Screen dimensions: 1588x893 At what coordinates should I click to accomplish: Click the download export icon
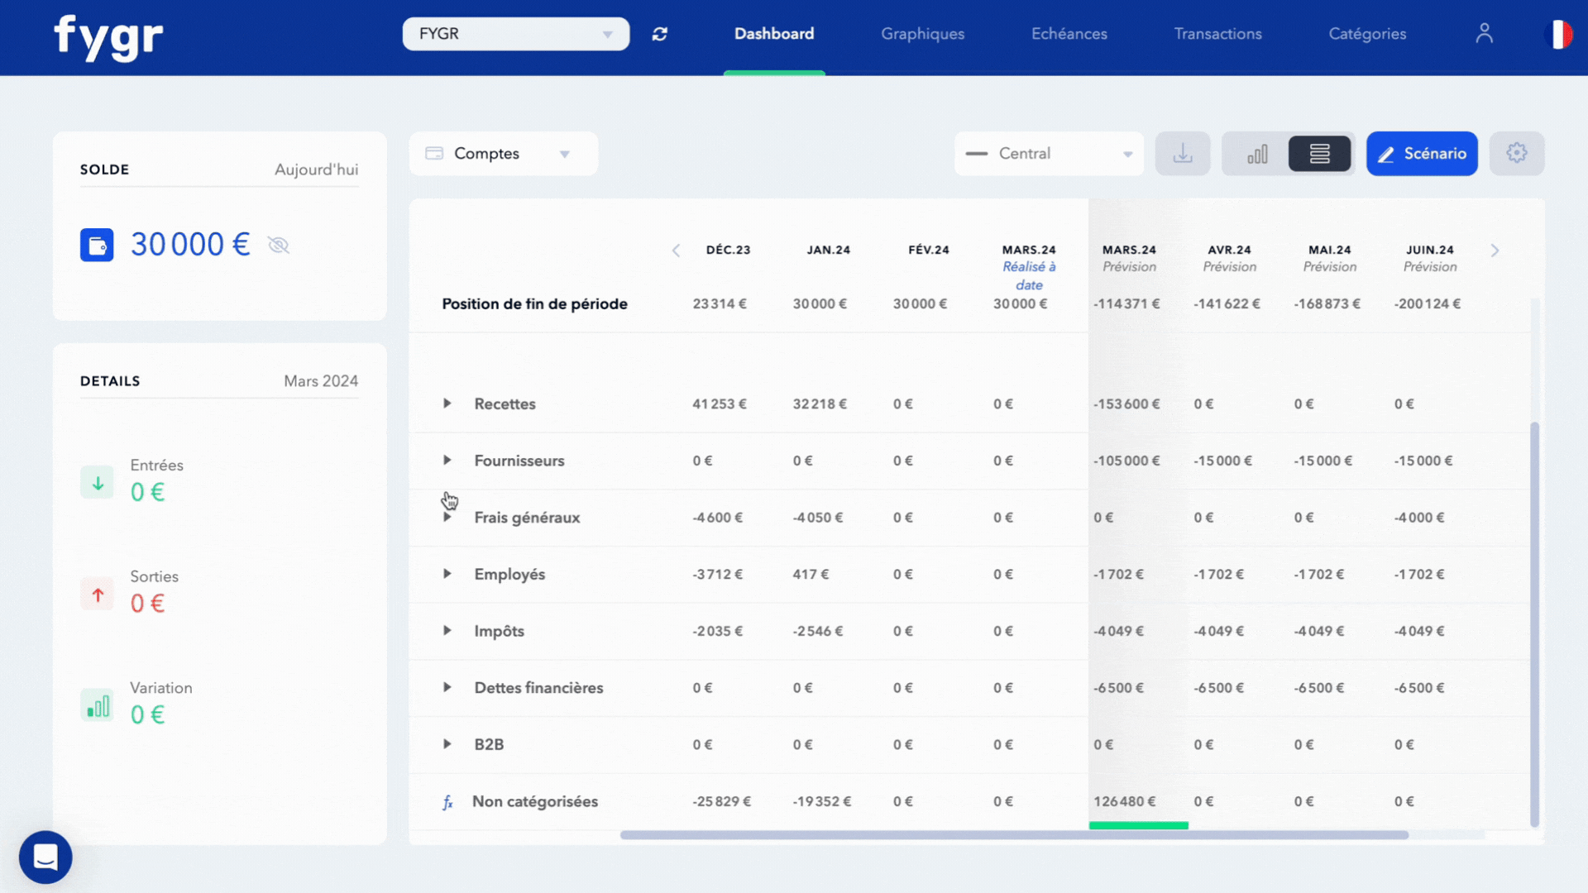pyautogui.click(x=1183, y=154)
